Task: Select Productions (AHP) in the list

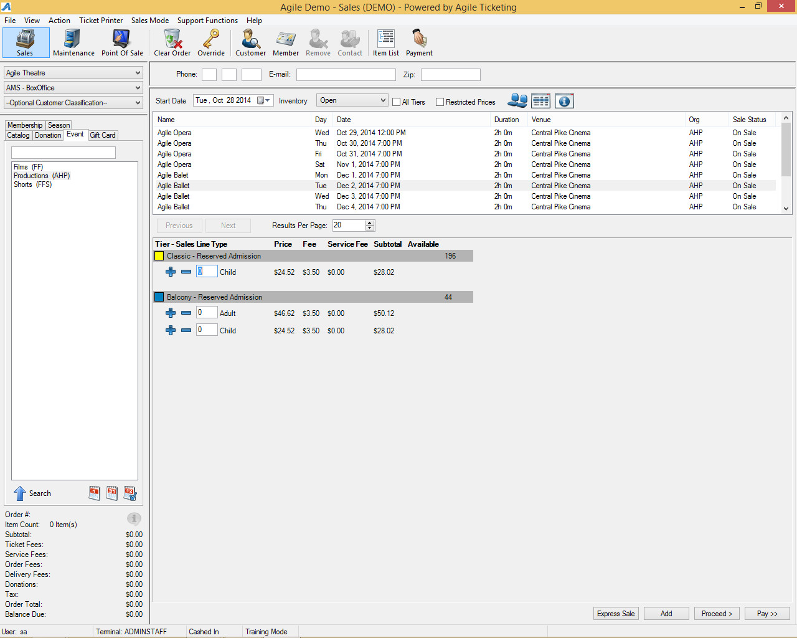Action: (42, 176)
